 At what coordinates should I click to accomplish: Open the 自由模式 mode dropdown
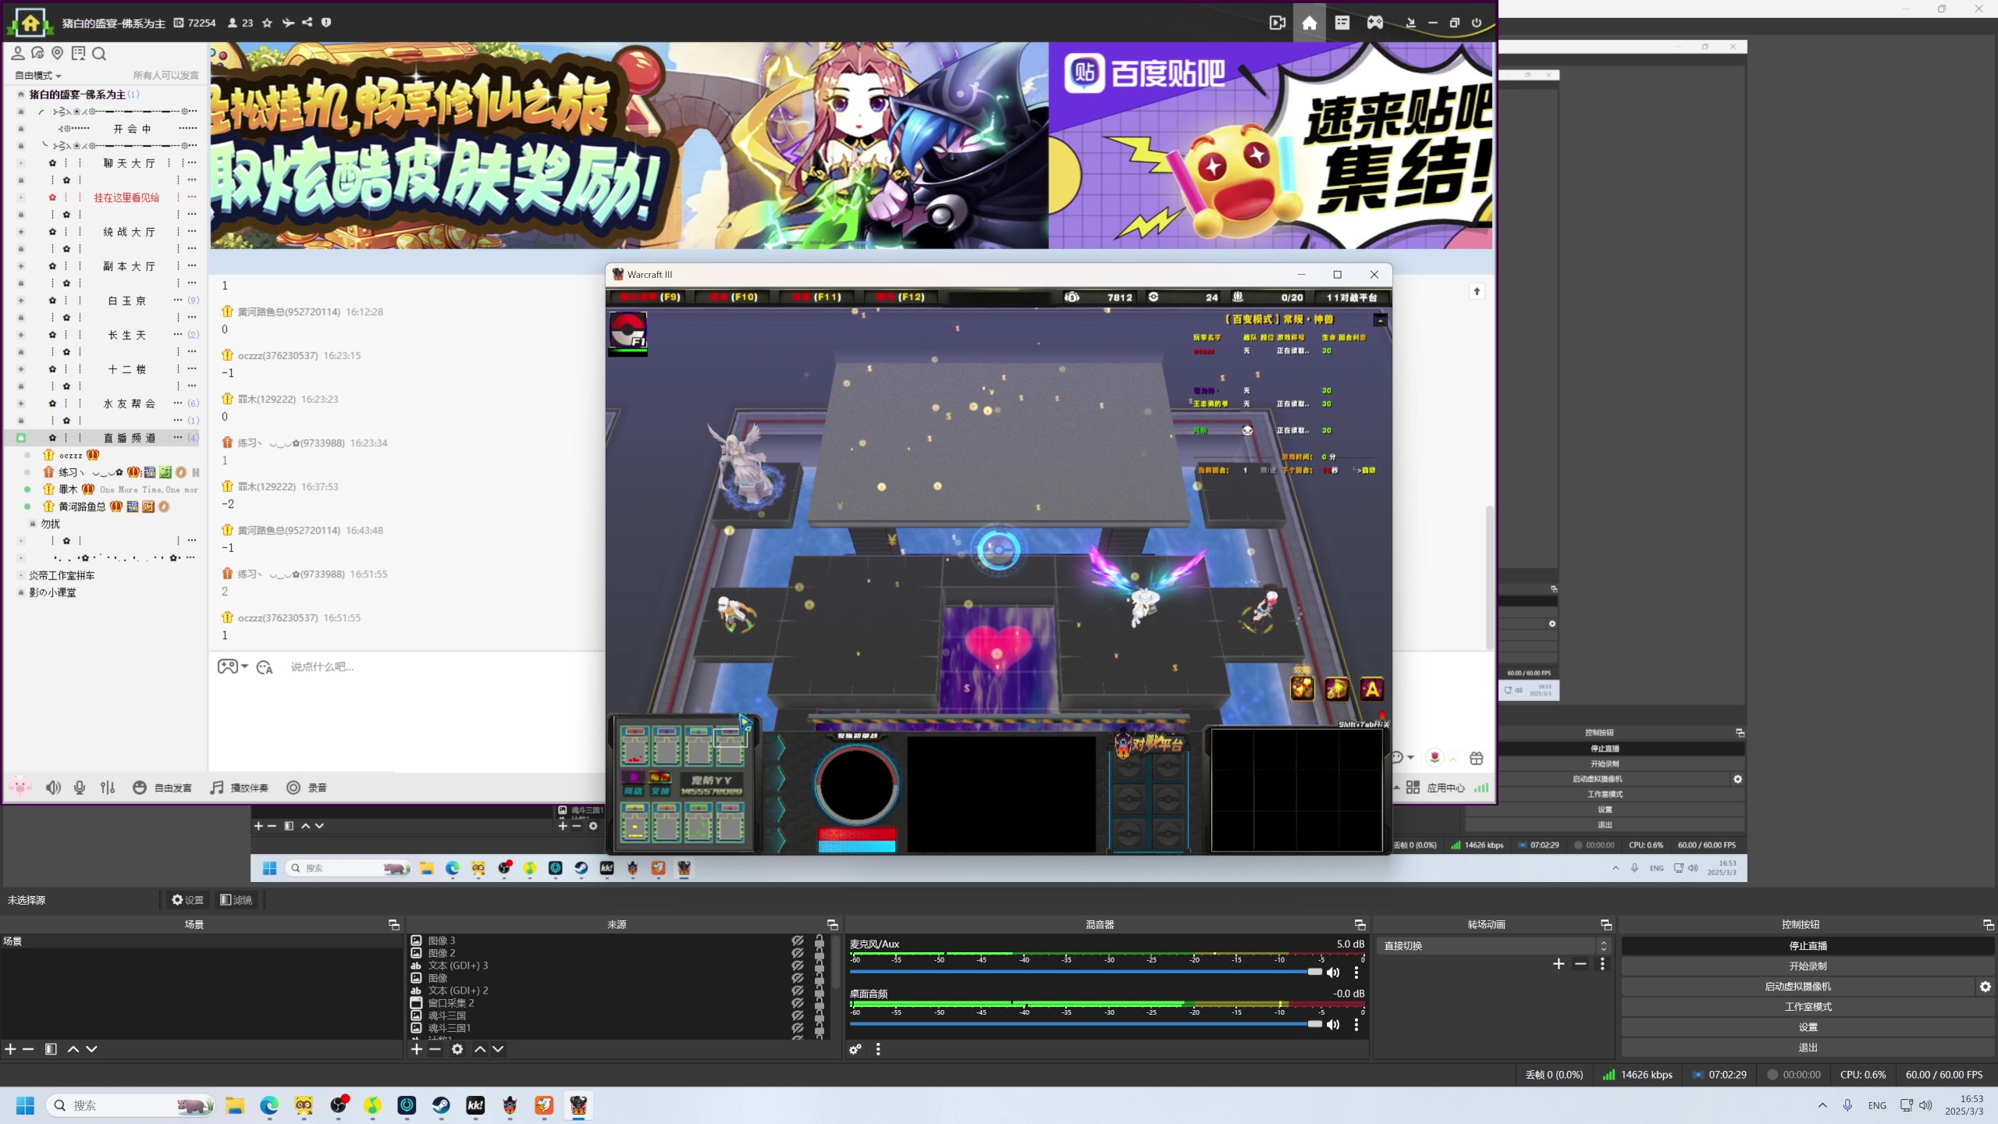pyautogui.click(x=38, y=76)
